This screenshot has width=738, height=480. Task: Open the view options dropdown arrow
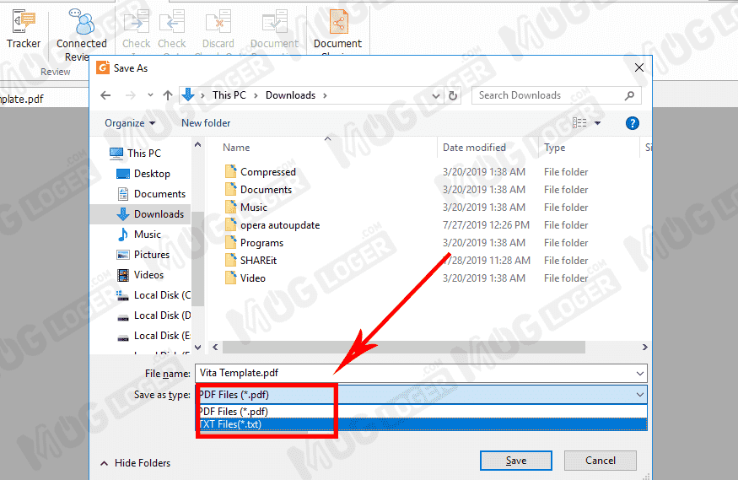(x=598, y=123)
